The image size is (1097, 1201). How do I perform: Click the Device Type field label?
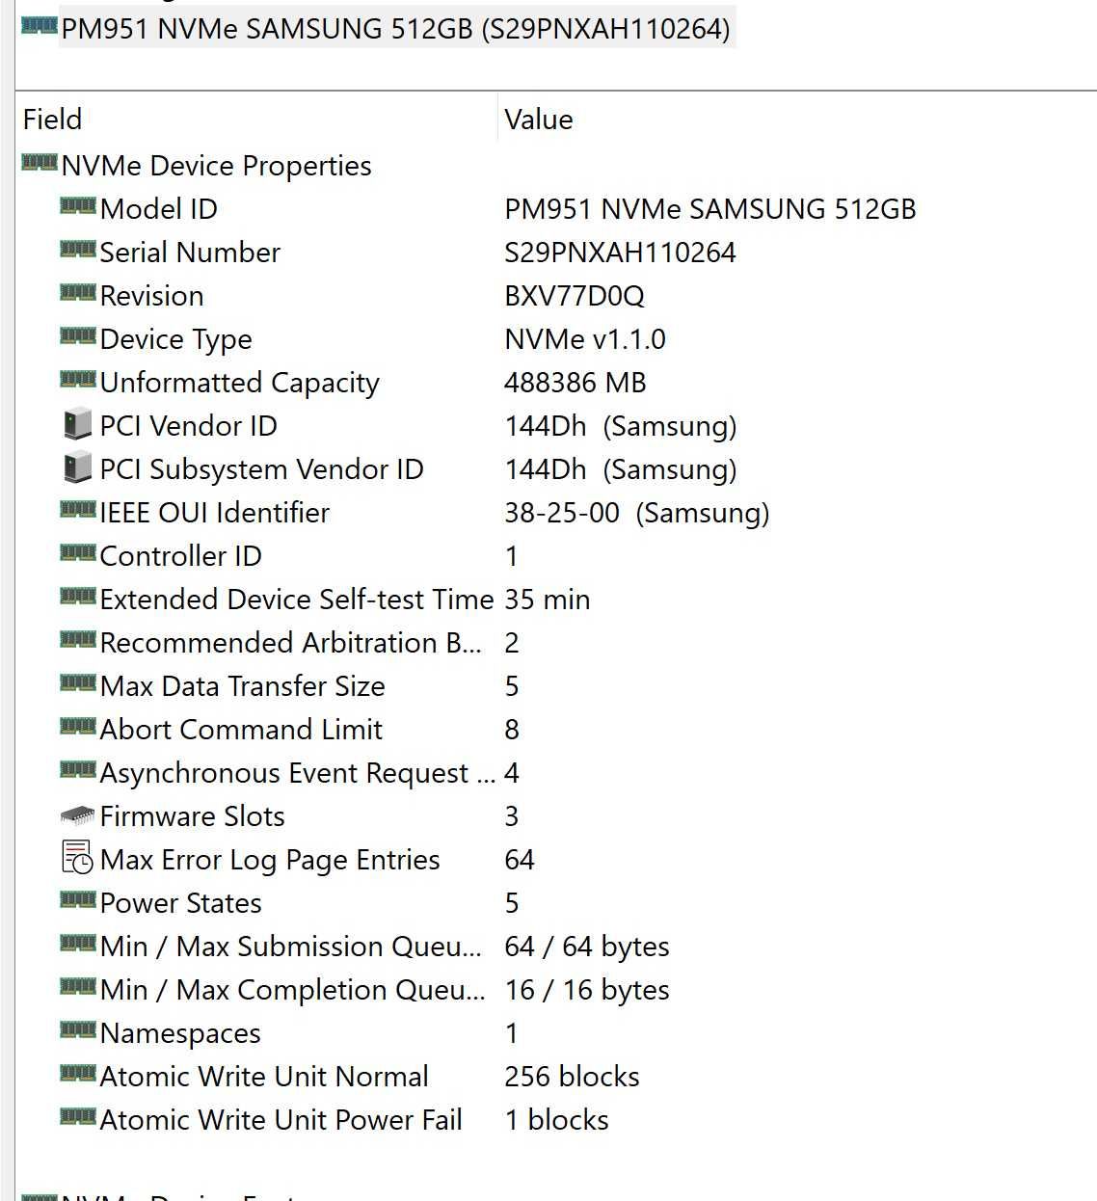pos(176,339)
